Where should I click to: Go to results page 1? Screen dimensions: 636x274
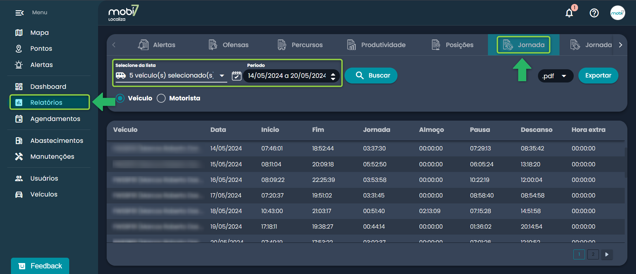(579, 254)
